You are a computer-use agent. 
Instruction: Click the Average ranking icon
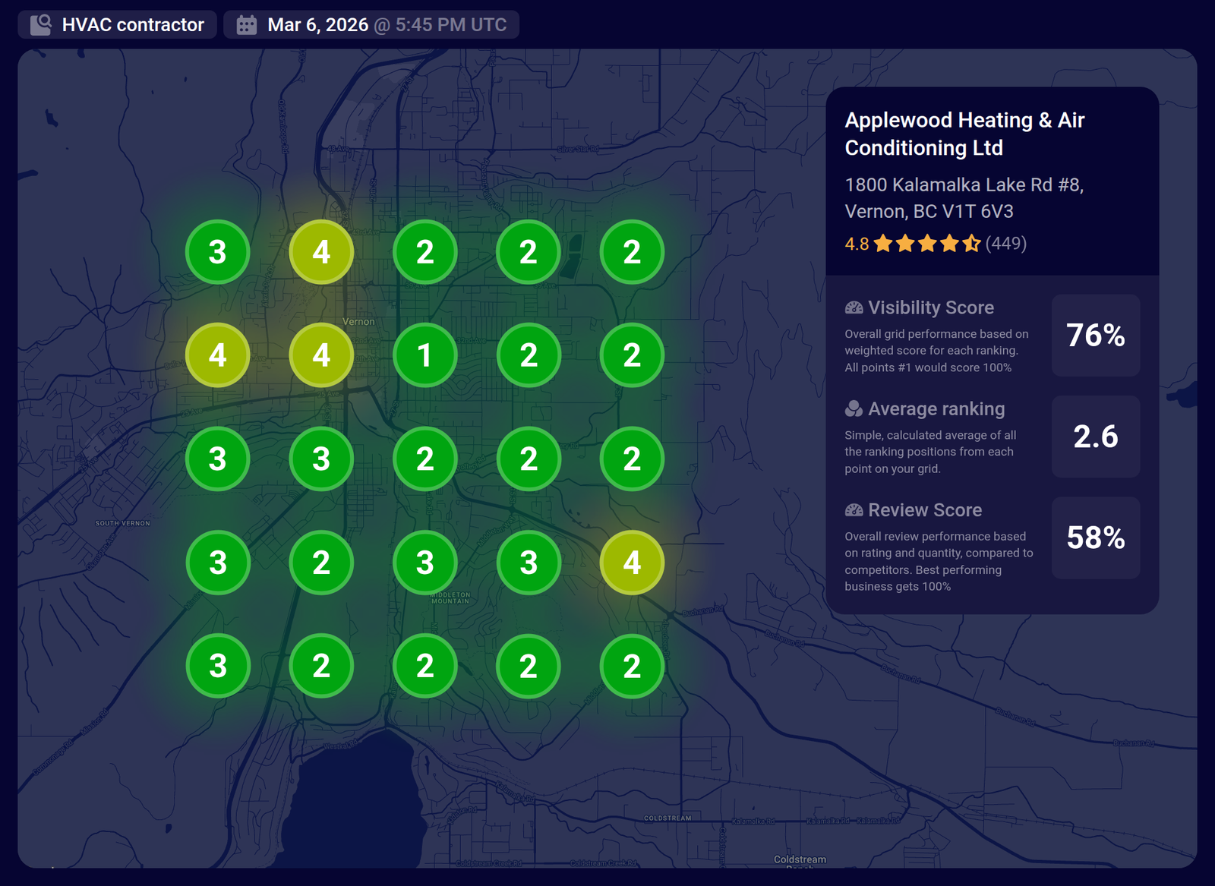point(854,409)
